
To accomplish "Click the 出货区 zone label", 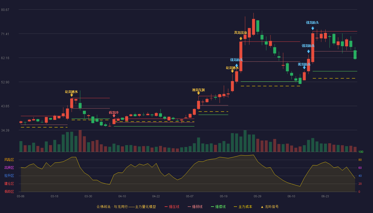I will click(x=9, y=168).
